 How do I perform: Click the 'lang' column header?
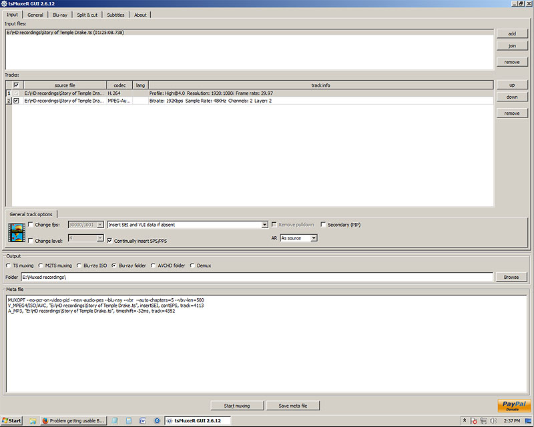[x=140, y=85]
